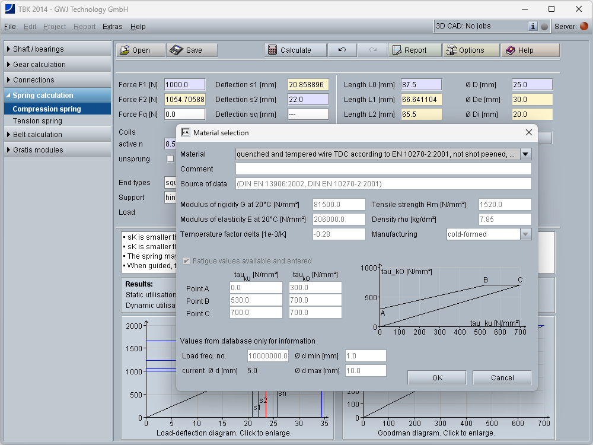Open the Extras menu
This screenshot has width=593, height=445.
[x=113, y=27]
